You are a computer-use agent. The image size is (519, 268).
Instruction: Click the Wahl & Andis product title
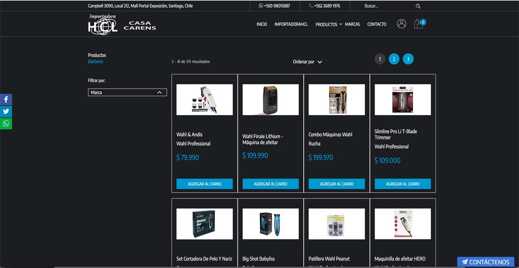tap(189, 134)
